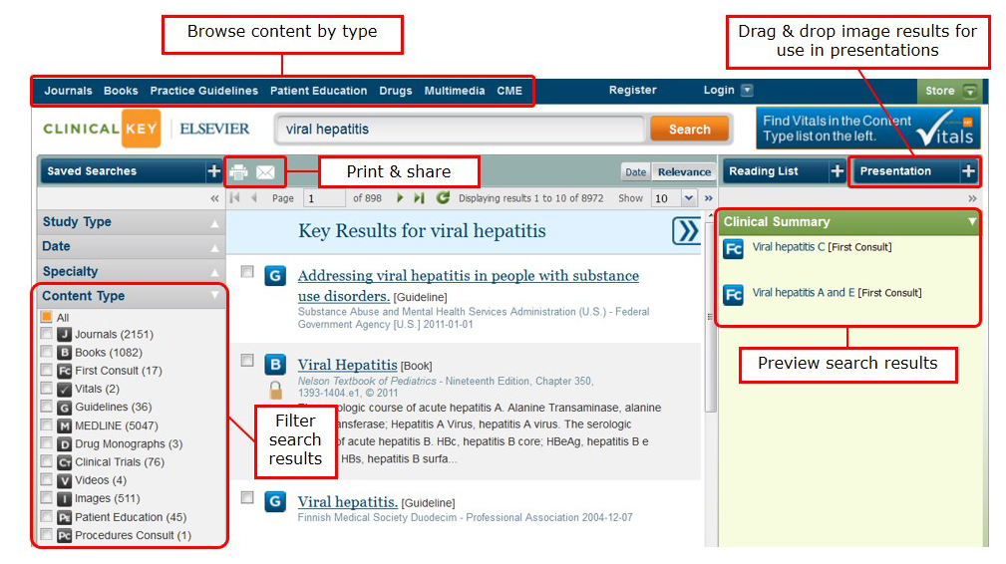The width and height of the screenshot is (1006, 564).
Task: Open Viral hepatitis C First Consult link
Action: 789,247
